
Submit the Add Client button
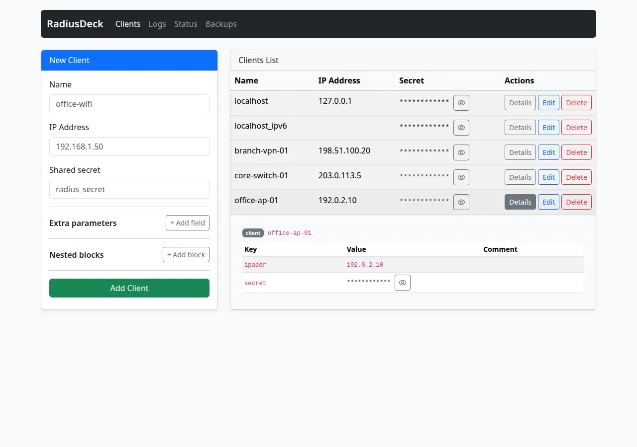pos(129,288)
